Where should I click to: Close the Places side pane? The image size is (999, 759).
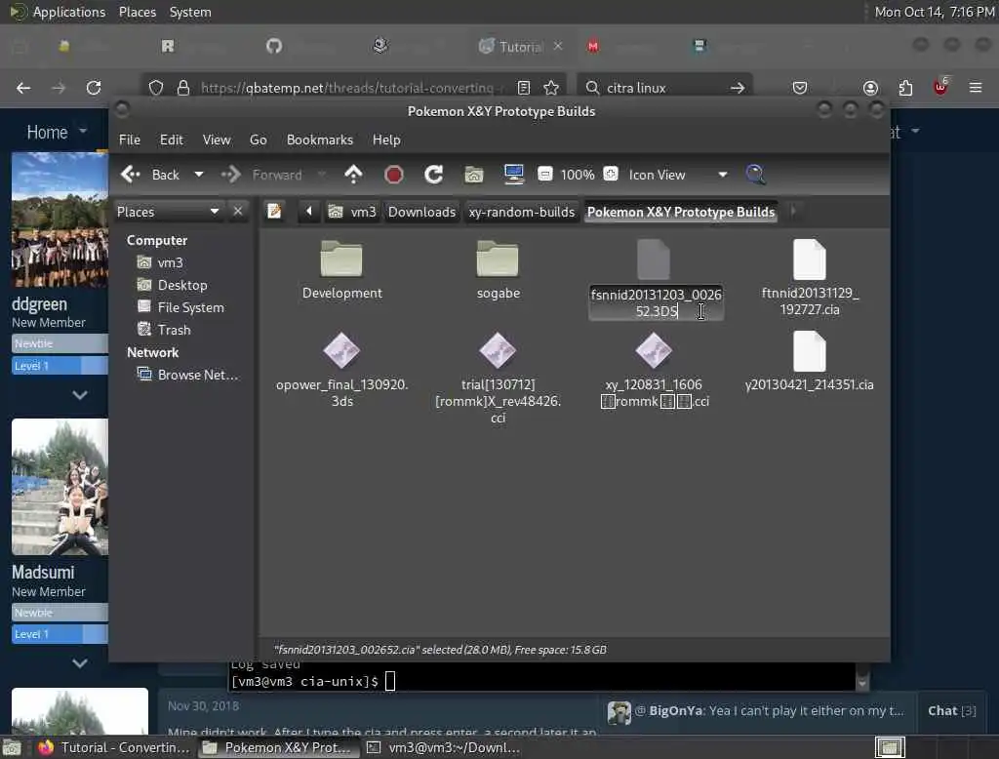click(238, 211)
